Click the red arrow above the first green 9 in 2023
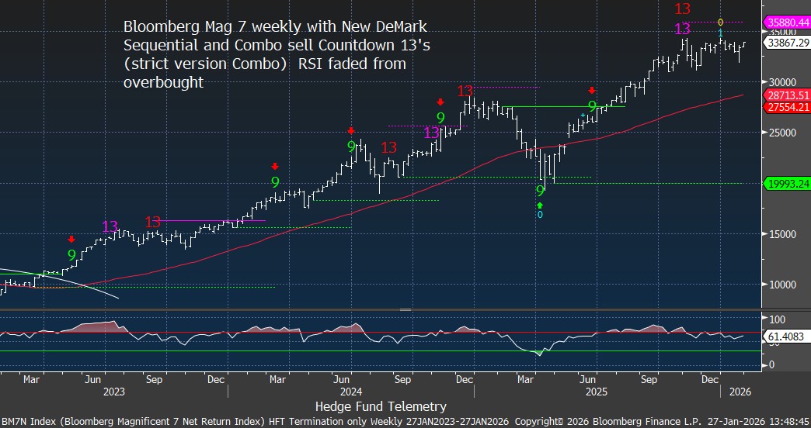 pyautogui.click(x=71, y=240)
